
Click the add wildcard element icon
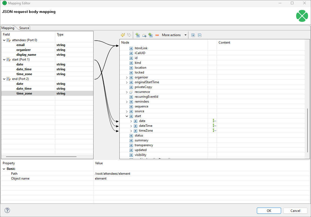pos(150,35)
